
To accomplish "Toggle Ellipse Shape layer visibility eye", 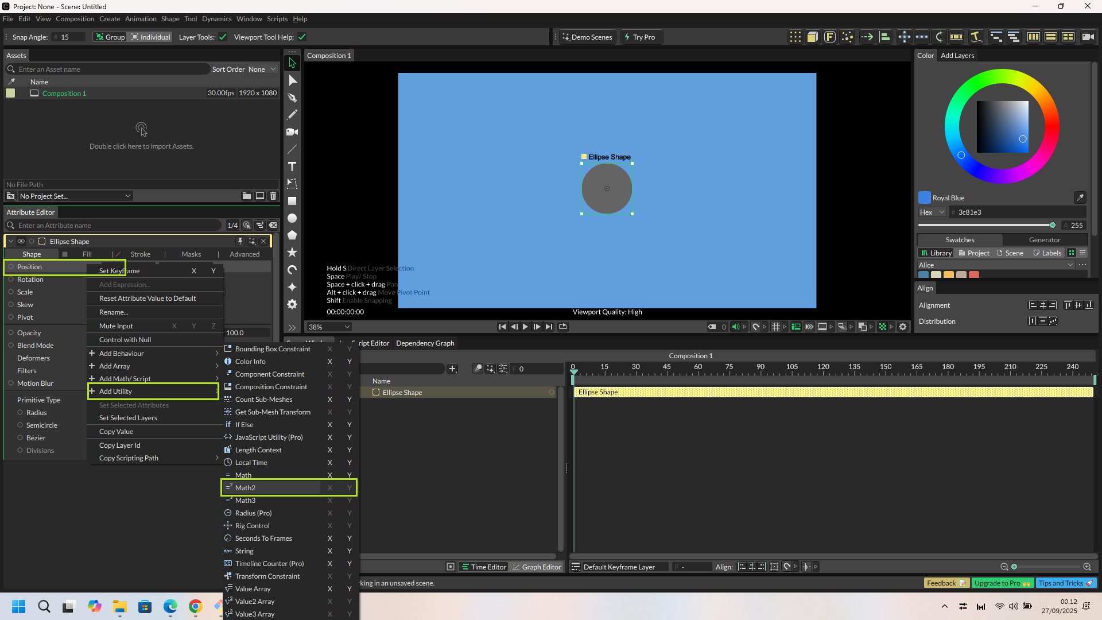I will (21, 241).
